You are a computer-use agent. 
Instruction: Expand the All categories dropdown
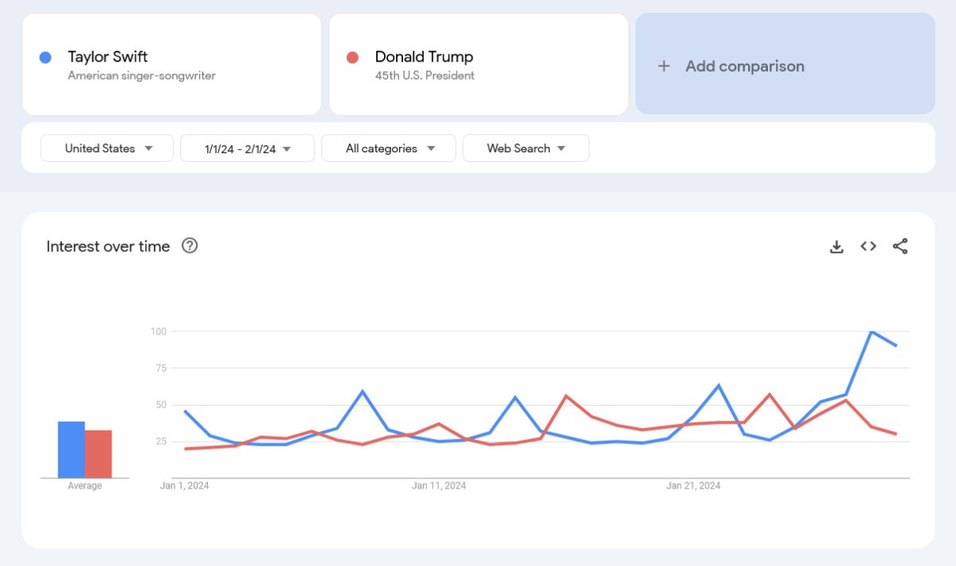point(388,147)
